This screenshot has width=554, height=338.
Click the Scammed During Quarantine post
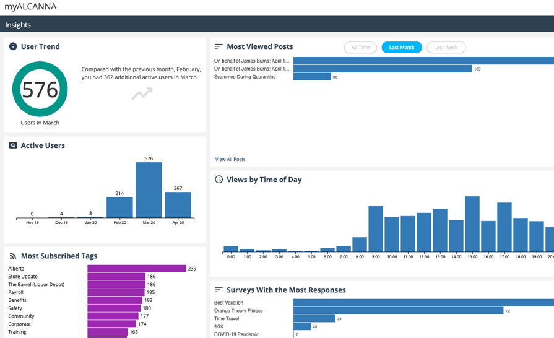click(245, 77)
